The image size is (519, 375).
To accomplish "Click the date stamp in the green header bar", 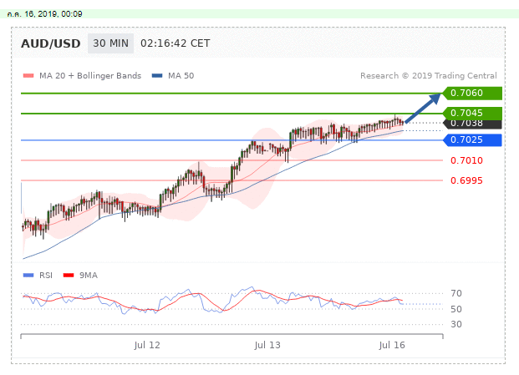I will [44, 14].
